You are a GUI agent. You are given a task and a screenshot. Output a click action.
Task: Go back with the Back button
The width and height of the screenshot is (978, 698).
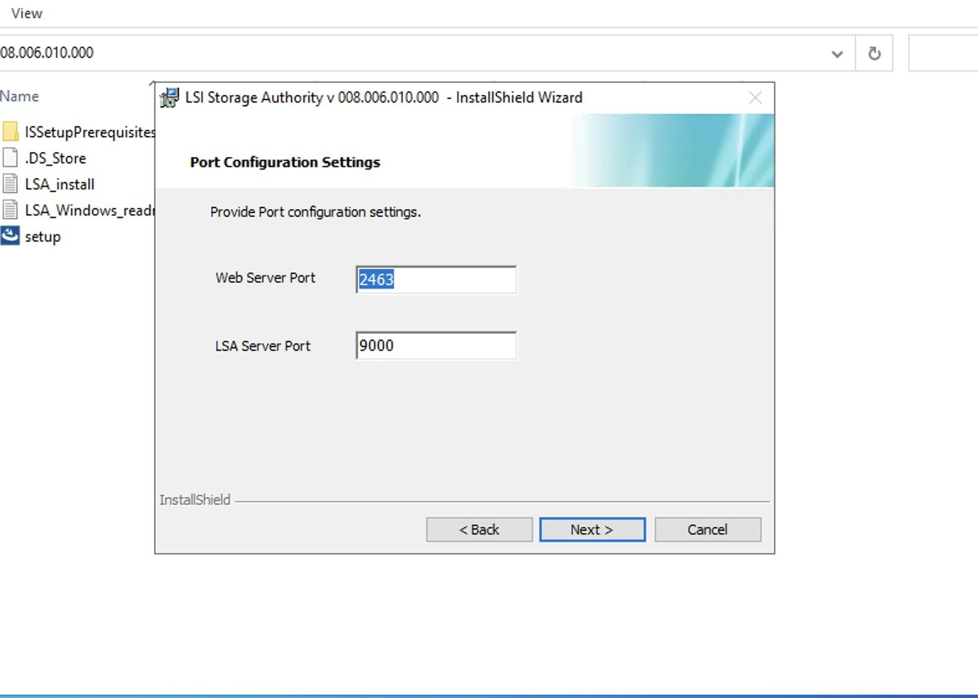[x=479, y=530]
